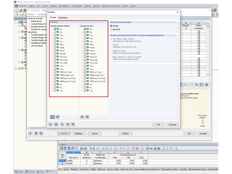Click Gráficos button in RF-LAMINATE

125,133
